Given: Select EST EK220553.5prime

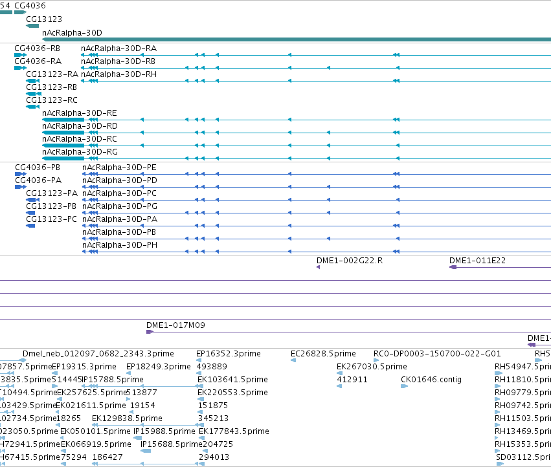Looking at the screenshot, I should coord(232,393).
